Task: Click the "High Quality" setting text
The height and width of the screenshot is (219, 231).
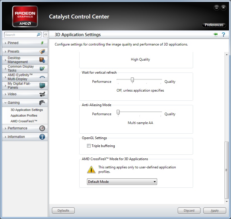Action: 140,59
